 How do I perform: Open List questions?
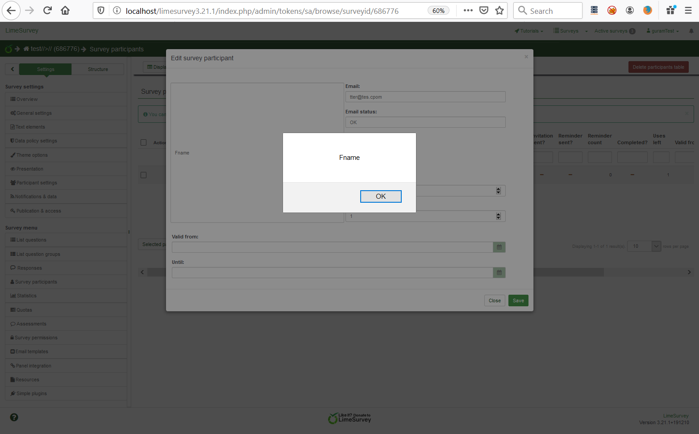66,240
